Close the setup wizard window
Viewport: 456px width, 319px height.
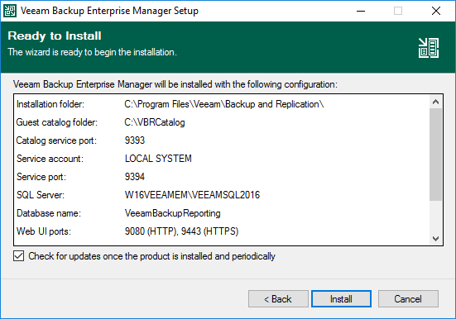[436, 11]
